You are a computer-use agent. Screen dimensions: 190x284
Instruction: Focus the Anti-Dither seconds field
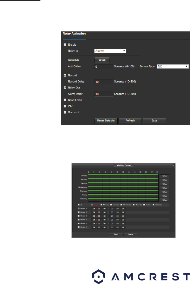[x=104, y=67]
